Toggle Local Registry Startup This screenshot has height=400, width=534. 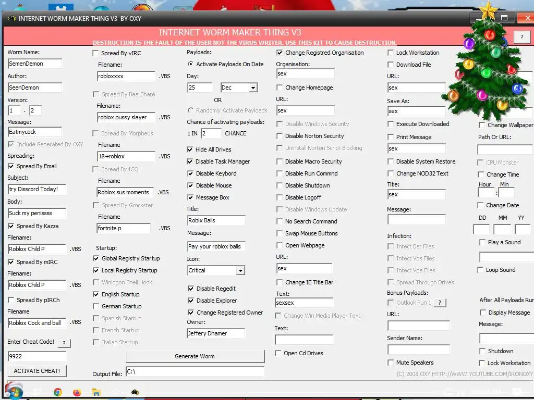click(x=96, y=270)
